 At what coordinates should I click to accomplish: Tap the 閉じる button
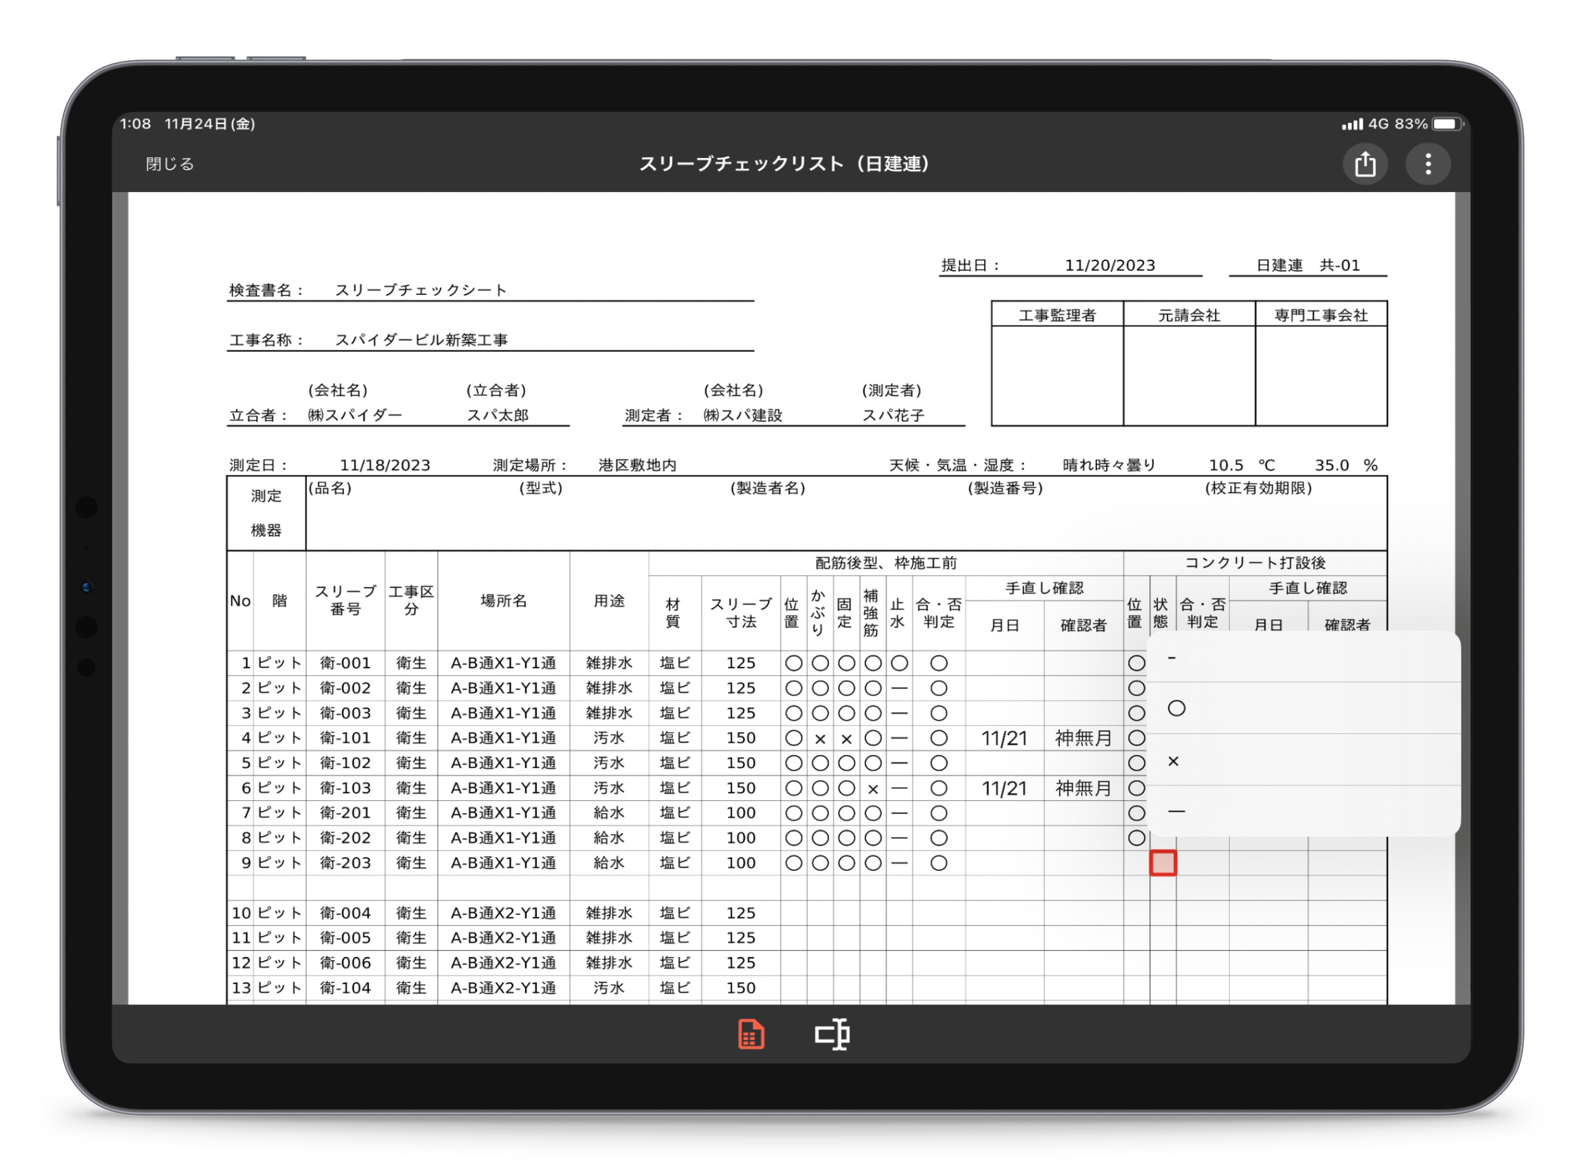(x=169, y=164)
